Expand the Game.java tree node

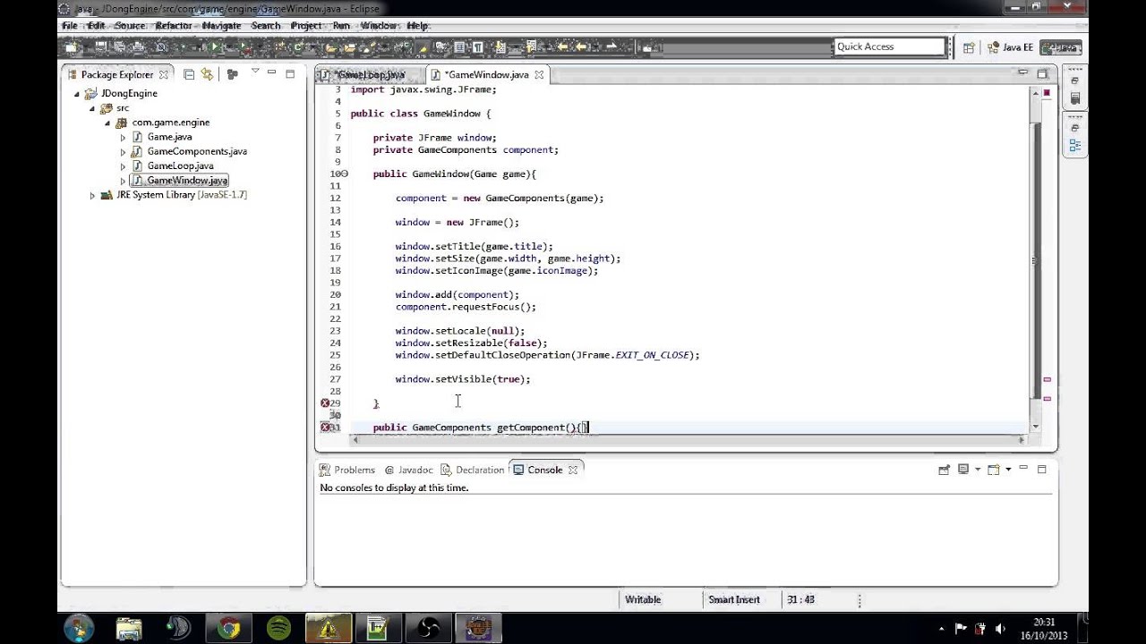[124, 137]
